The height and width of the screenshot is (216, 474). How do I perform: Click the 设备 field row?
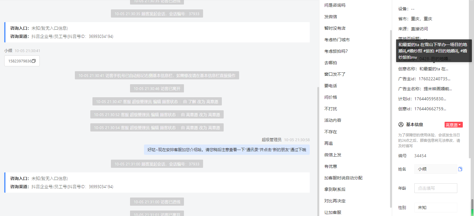pyautogui.click(x=406, y=9)
